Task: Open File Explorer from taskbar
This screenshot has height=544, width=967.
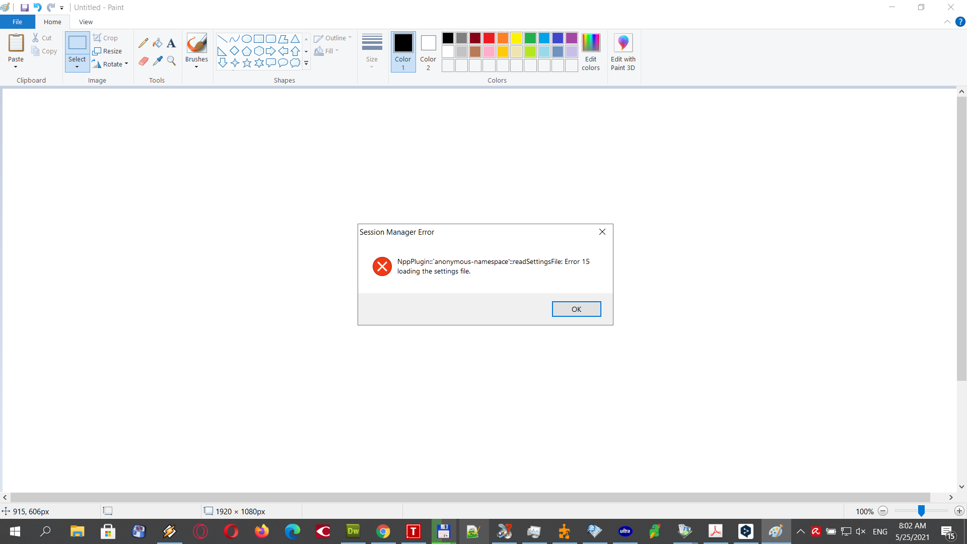Action: (x=77, y=531)
